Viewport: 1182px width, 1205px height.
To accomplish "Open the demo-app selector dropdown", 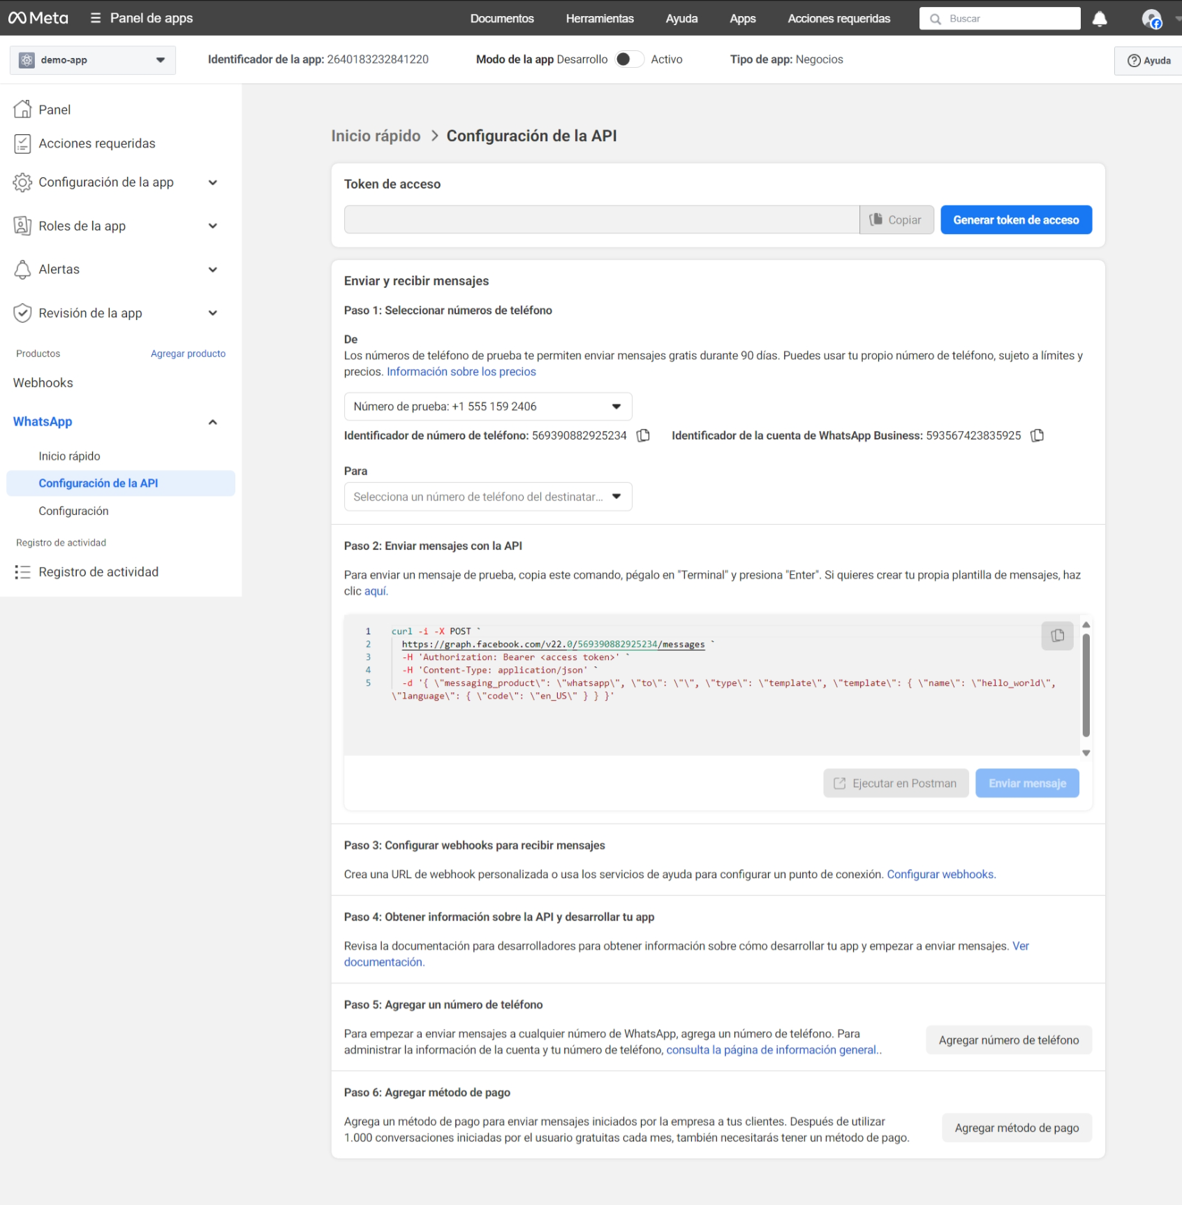I will point(93,60).
